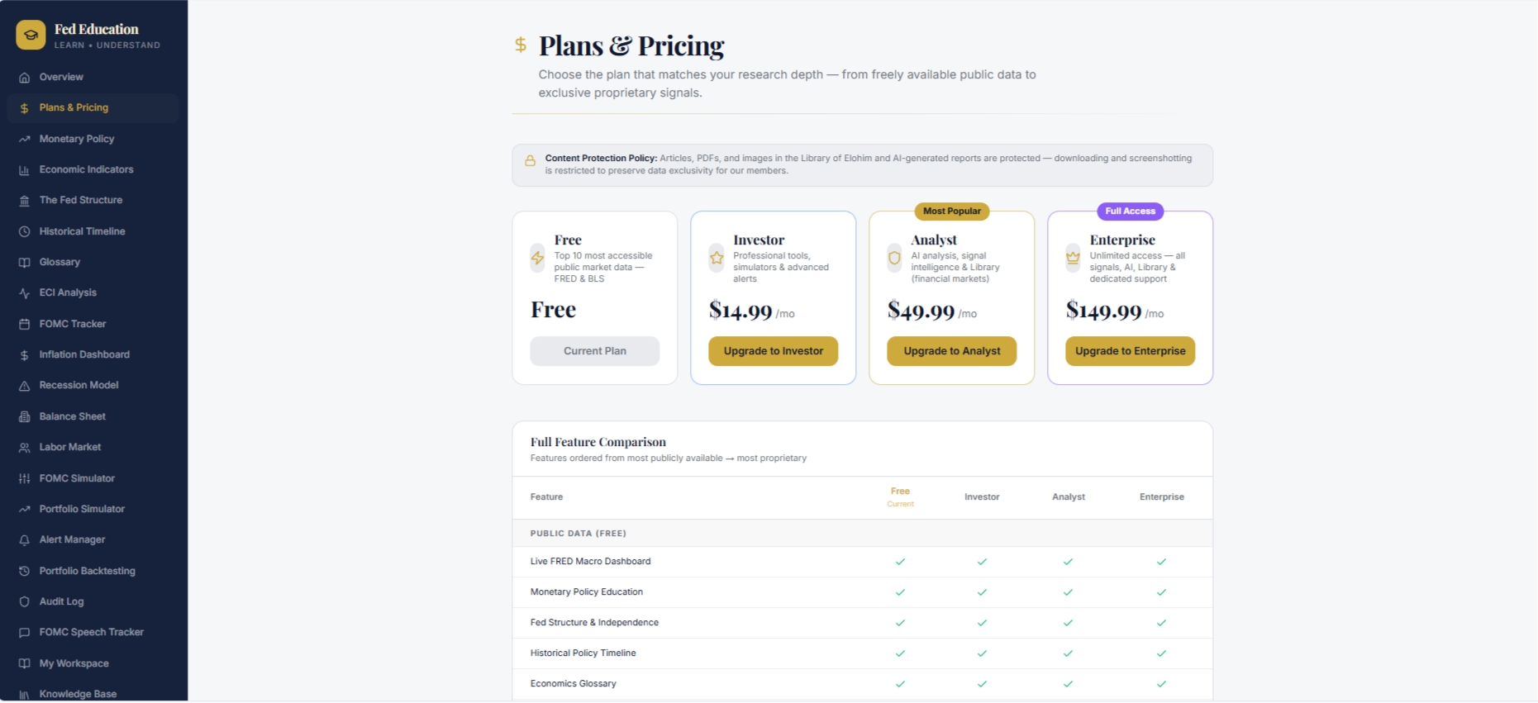Click the Historical Timeline clock icon
The height and width of the screenshot is (703, 1538).
click(24, 232)
